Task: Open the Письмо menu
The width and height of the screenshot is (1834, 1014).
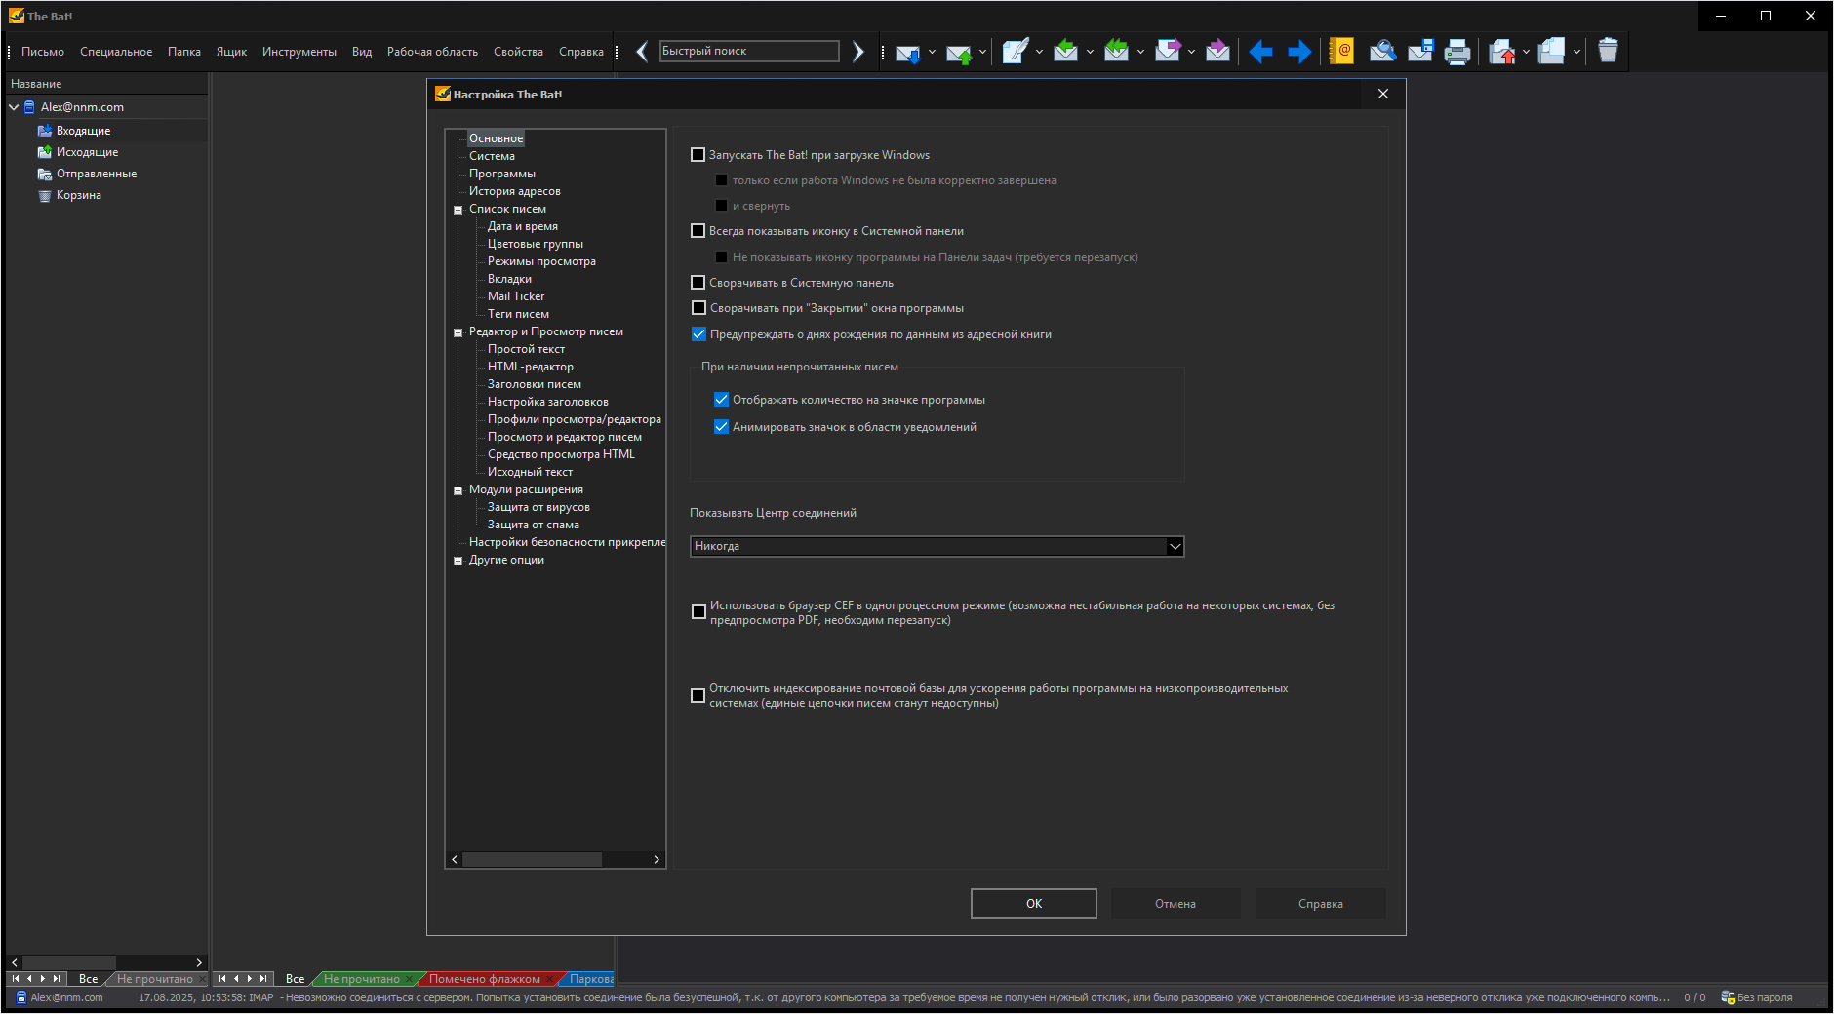Action: (x=43, y=52)
